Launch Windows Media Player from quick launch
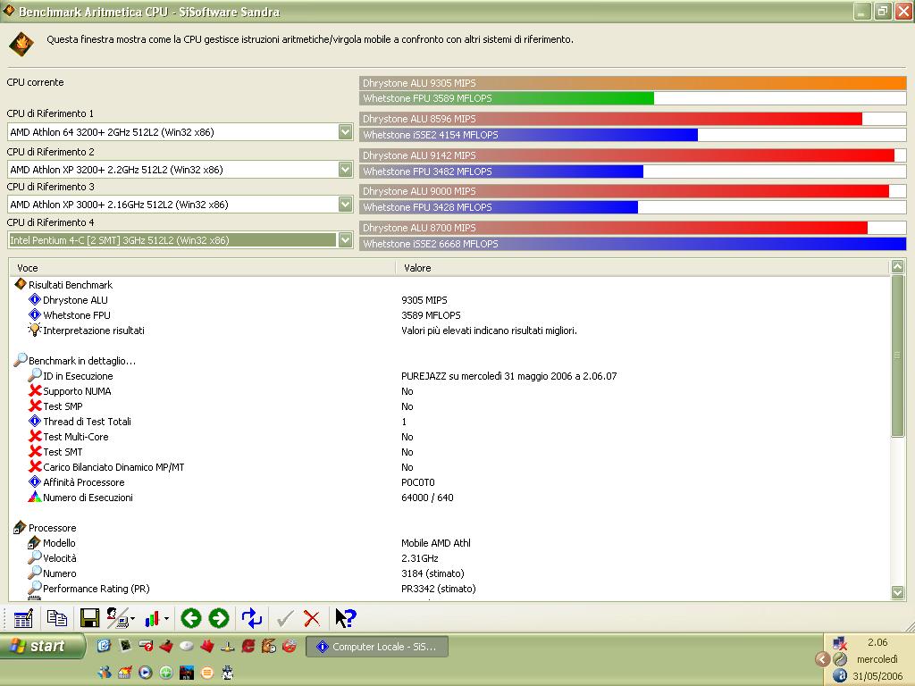This screenshot has height=686, width=915. (x=146, y=673)
